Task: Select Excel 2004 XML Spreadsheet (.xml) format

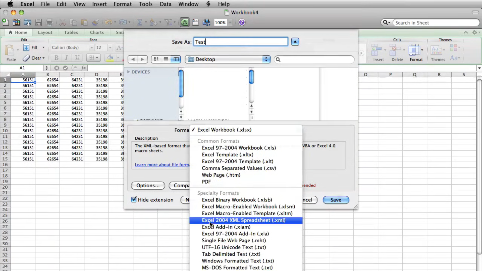Action: coord(246,220)
